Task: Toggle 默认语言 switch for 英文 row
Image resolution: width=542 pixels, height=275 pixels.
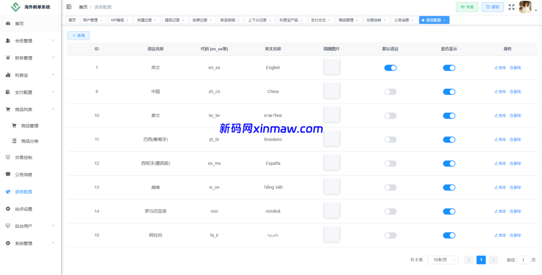Action: [390, 68]
